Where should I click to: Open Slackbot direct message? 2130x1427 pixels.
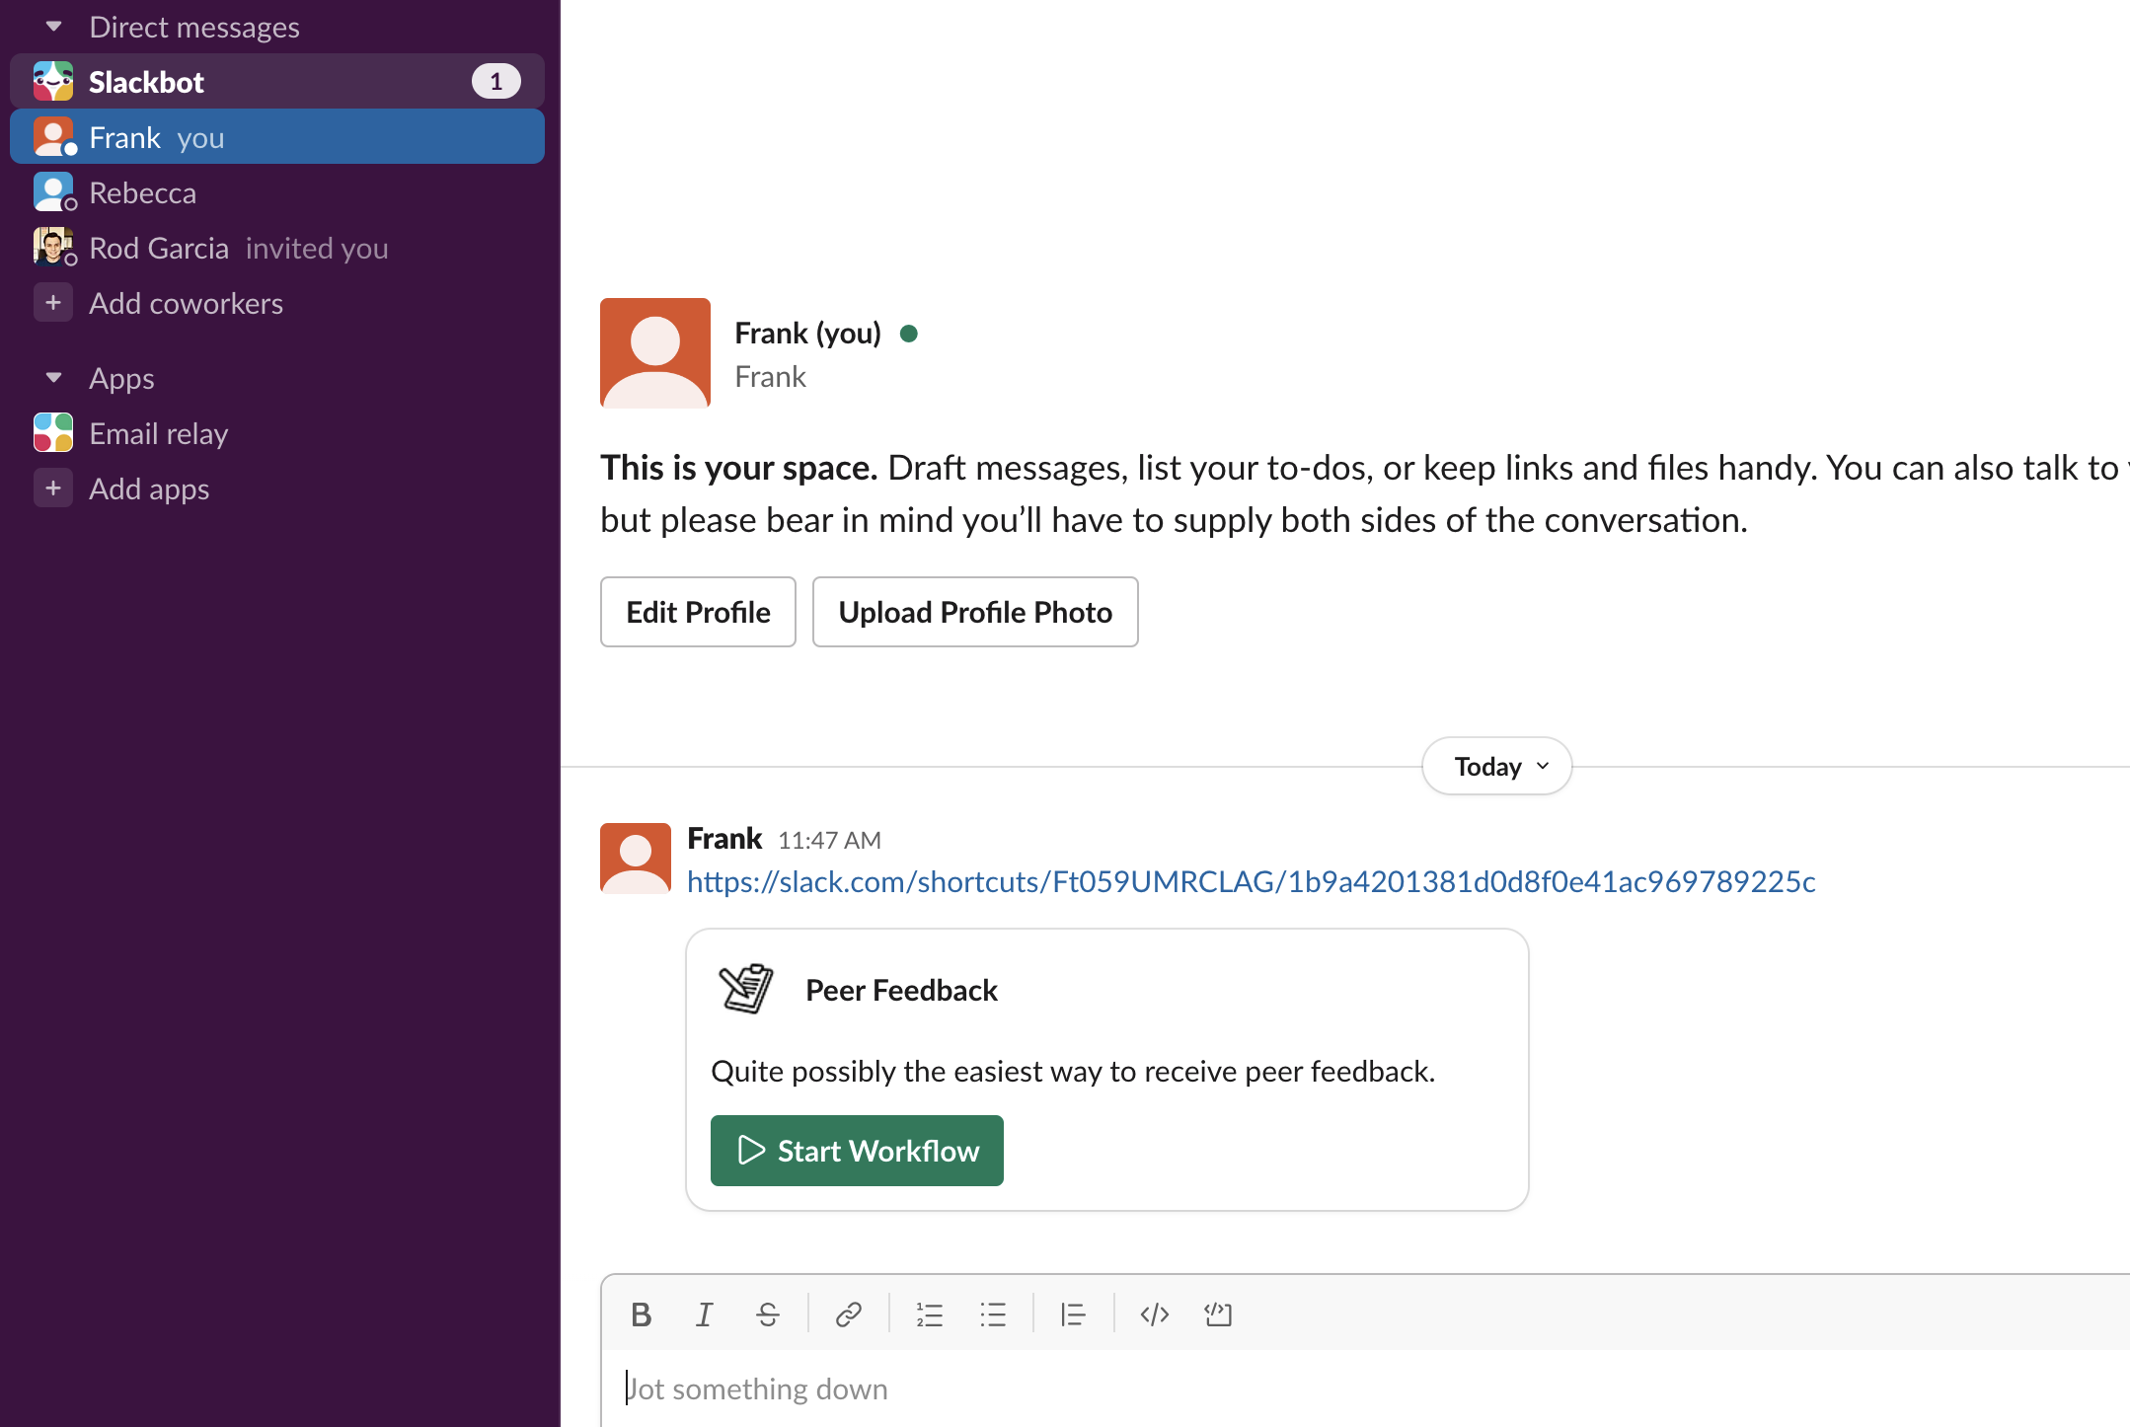coord(146,82)
